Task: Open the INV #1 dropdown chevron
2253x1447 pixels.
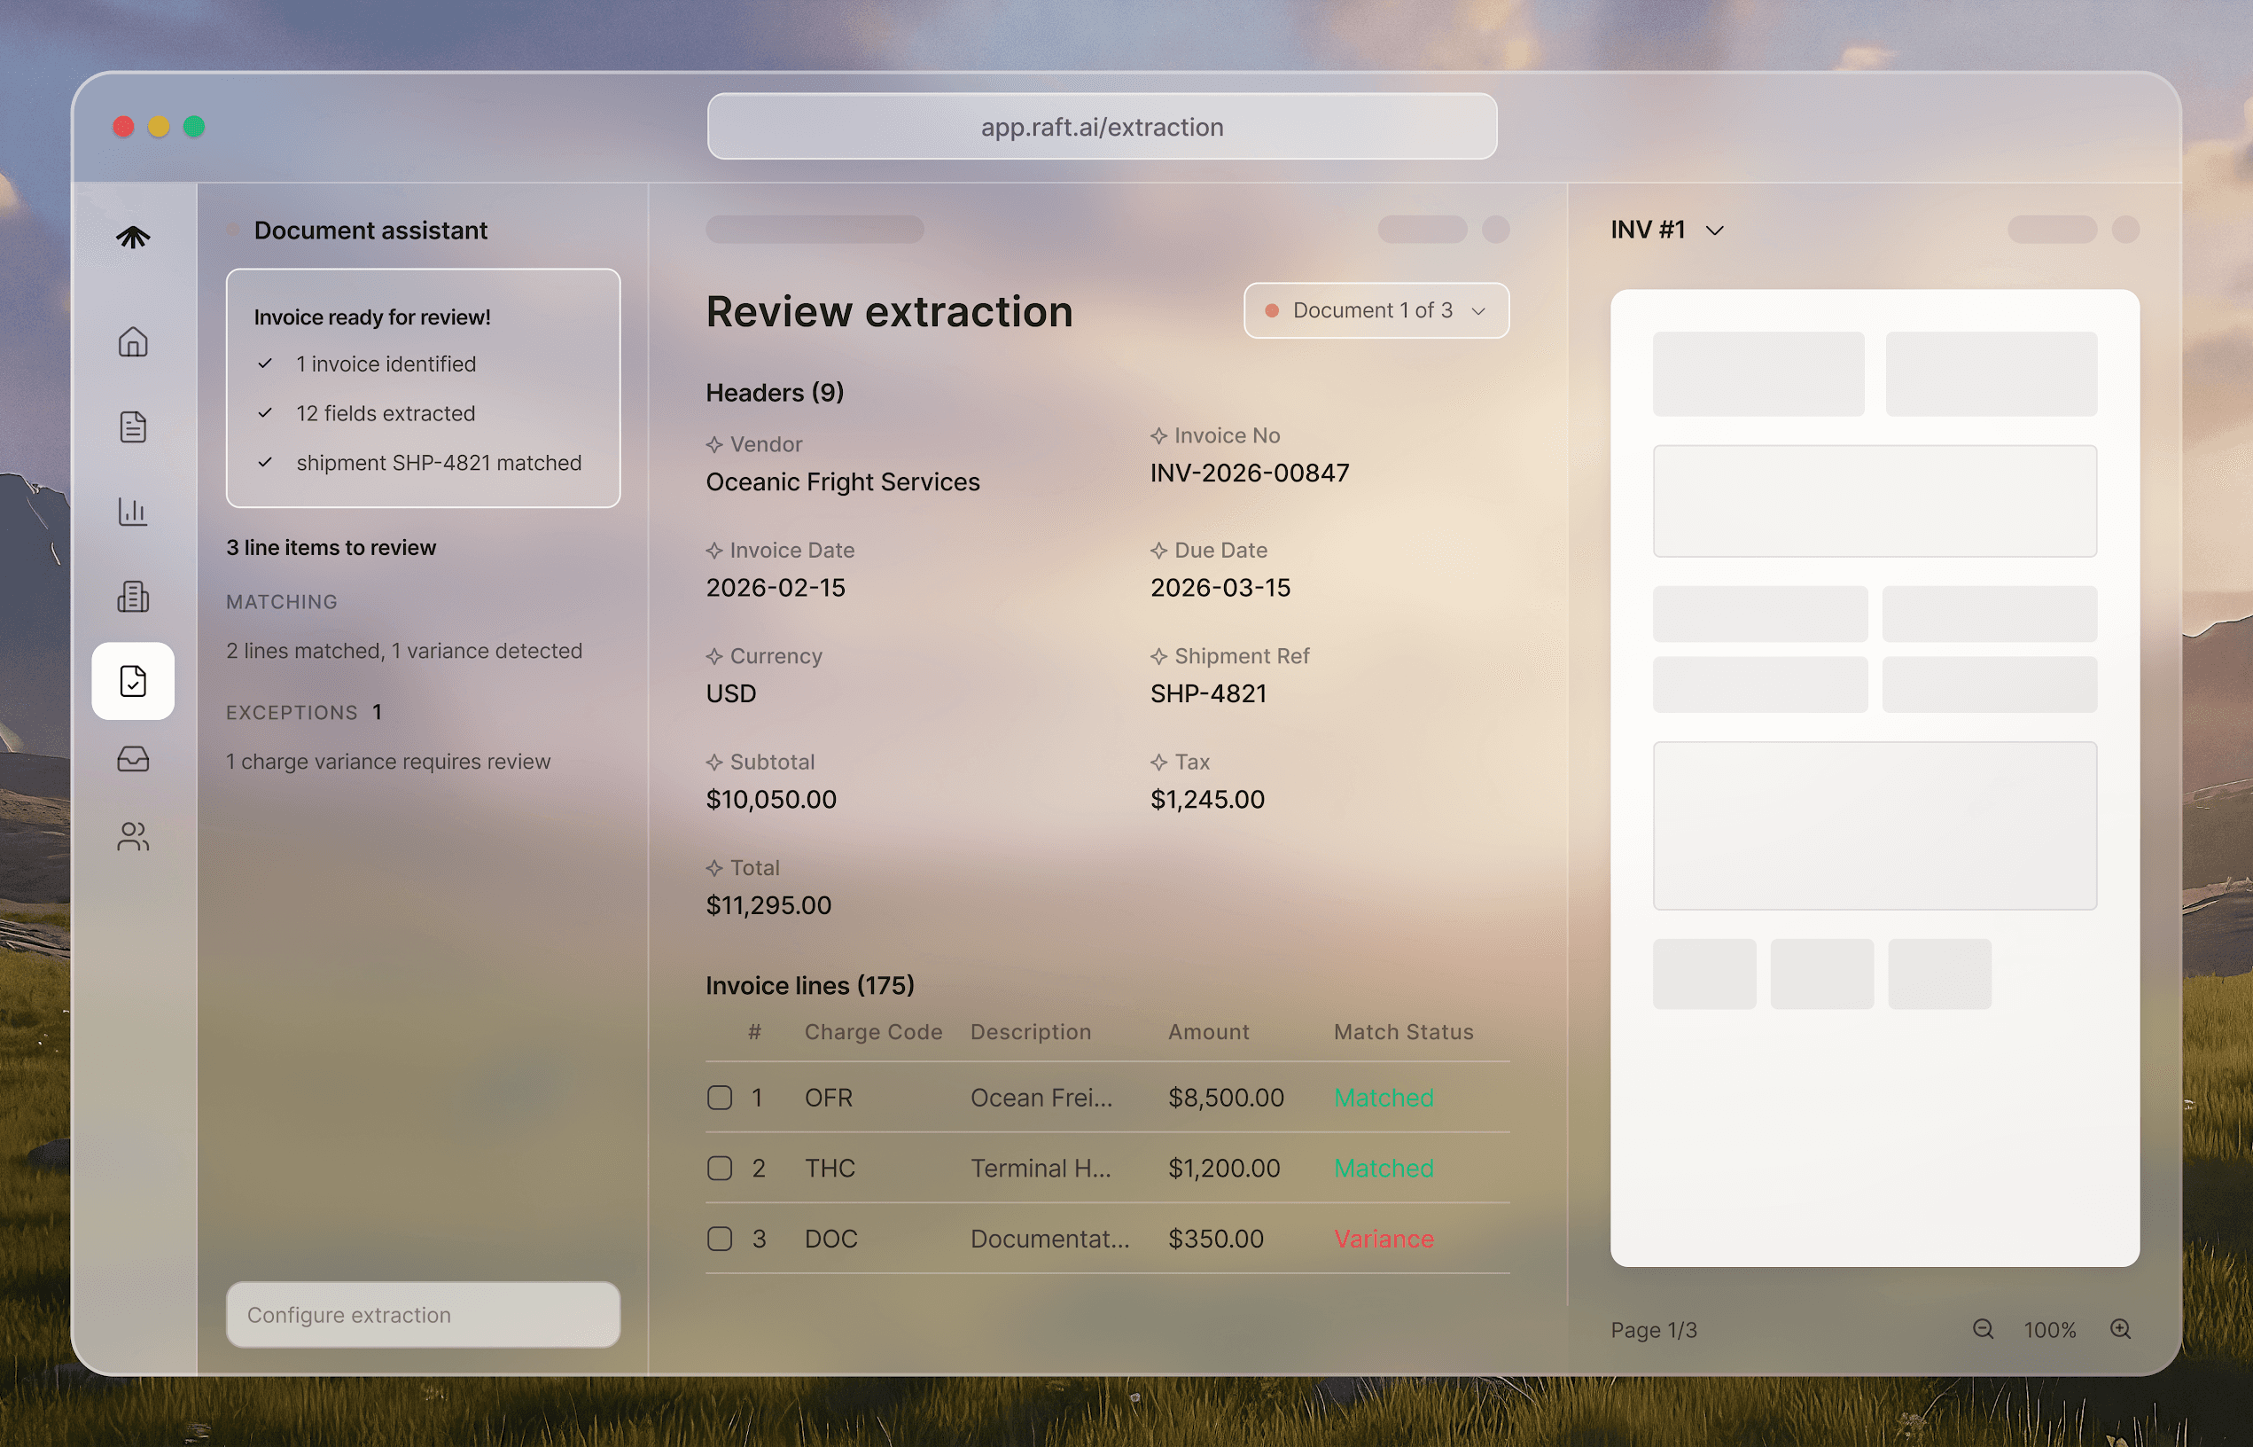Action: tap(1714, 231)
